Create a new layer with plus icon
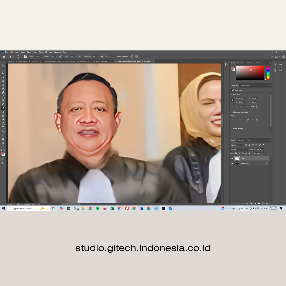Screen dimensions: 286x286 263,203
